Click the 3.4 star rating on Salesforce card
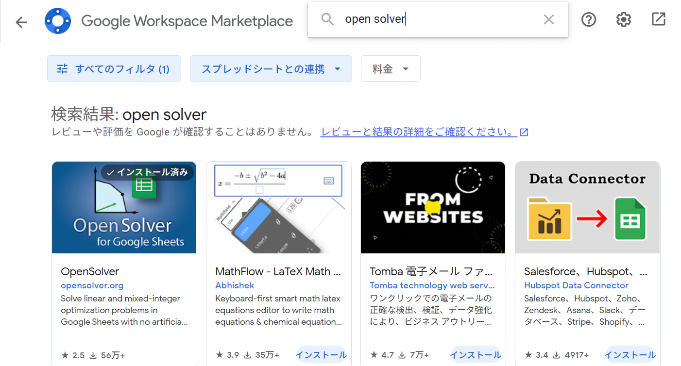 [537, 355]
